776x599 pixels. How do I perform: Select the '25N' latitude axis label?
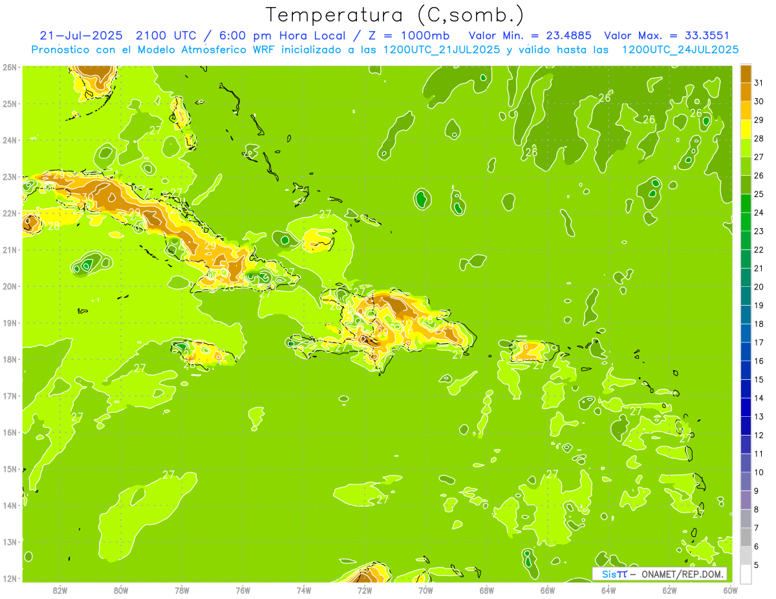(x=10, y=103)
